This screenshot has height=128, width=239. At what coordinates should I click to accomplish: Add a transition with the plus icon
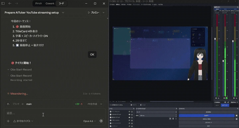tap(170, 119)
